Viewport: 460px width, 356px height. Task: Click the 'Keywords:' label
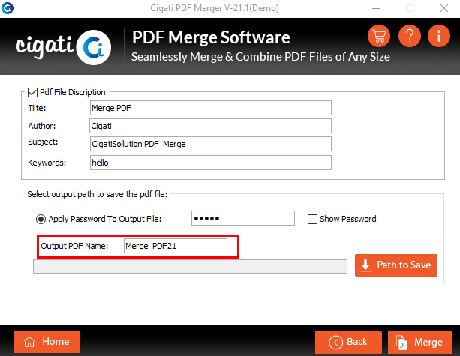pyautogui.click(x=47, y=163)
